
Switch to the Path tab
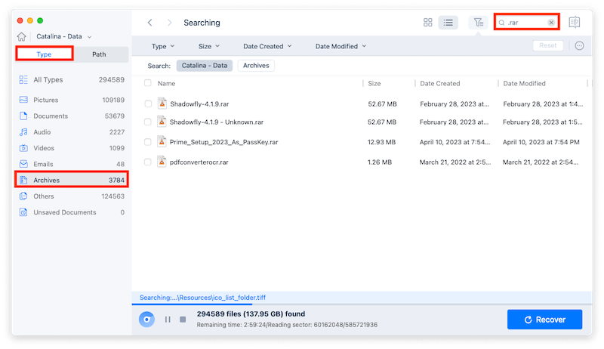click(99, 54)
